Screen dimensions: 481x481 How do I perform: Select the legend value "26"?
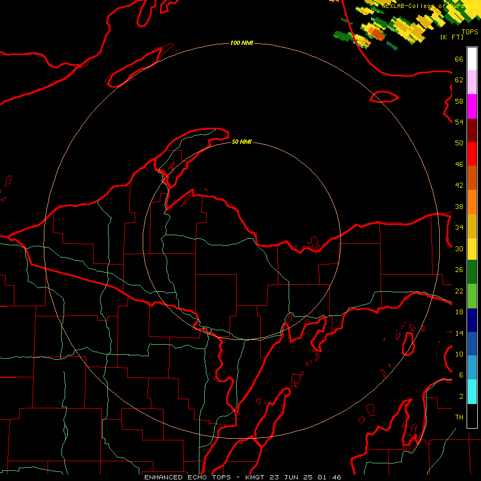459,270
